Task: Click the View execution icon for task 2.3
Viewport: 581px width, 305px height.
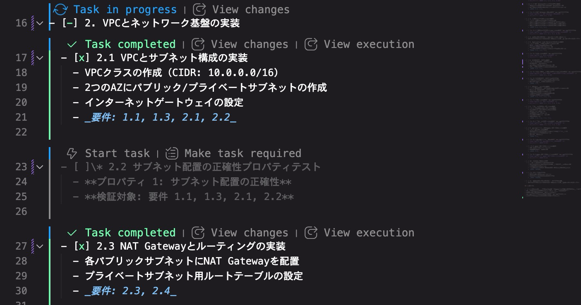Action: click(311, 232)
